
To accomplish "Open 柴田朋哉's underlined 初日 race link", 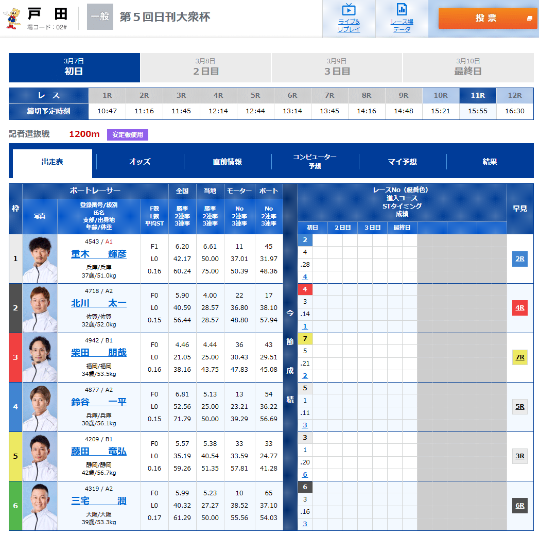I will [x=305, y=375].
